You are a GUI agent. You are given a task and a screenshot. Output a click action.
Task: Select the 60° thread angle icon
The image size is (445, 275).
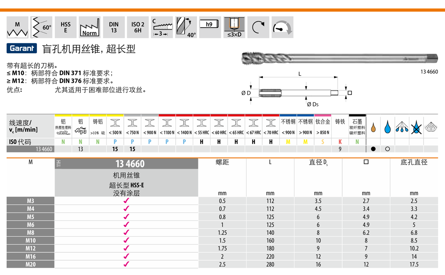pos(42,27)
